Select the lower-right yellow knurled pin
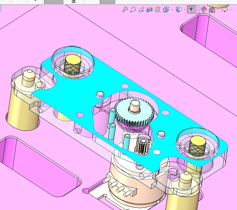 [x=198, y=146]
